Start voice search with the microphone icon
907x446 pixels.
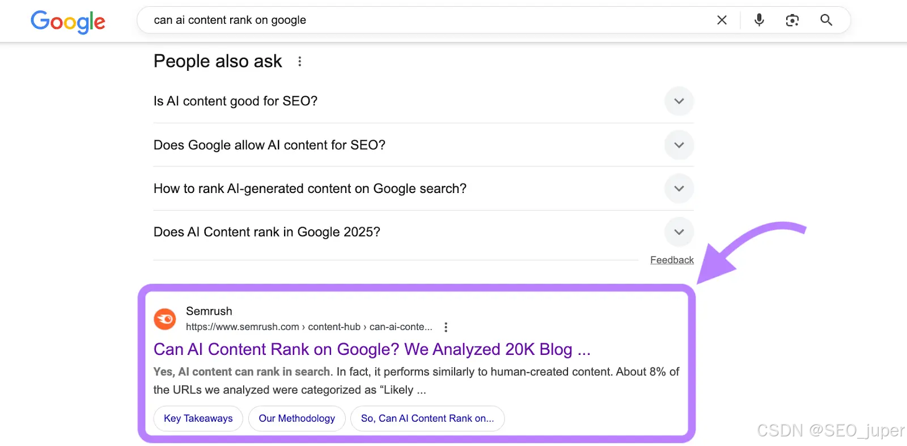click(759, 20)
